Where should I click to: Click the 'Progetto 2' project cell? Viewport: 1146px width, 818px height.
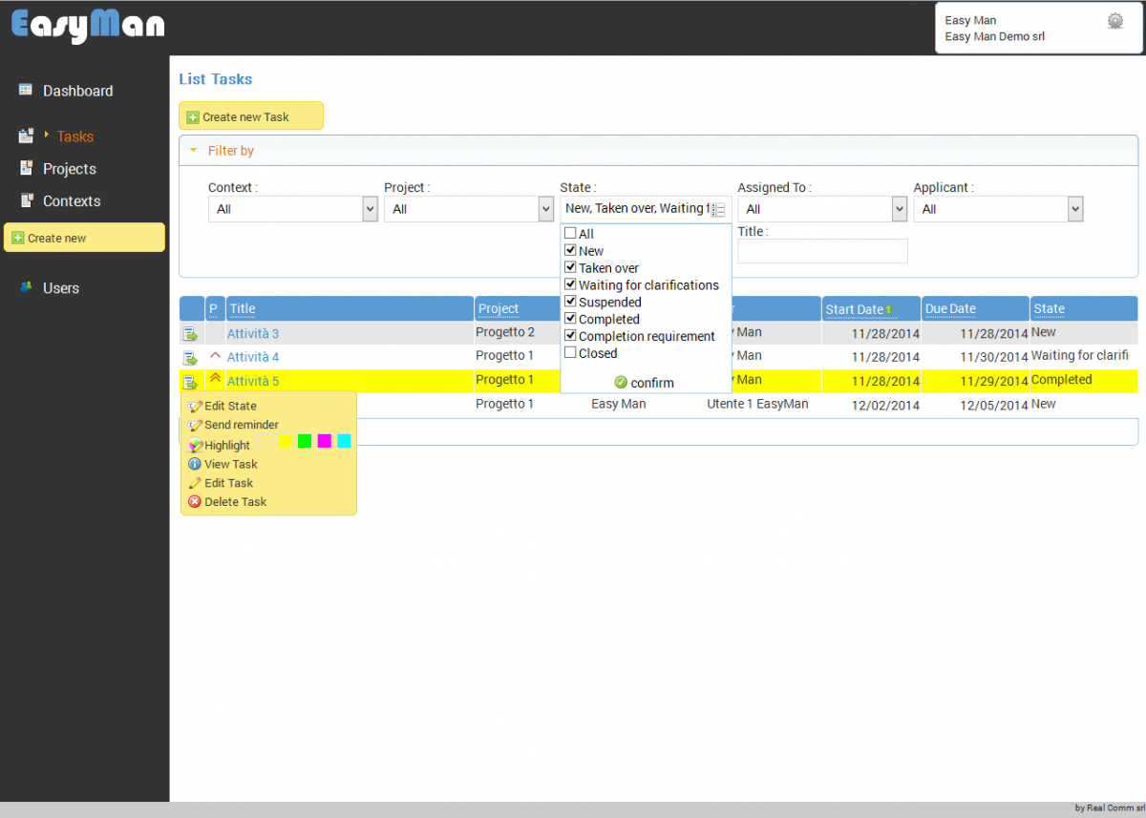[x=505, y=332]
